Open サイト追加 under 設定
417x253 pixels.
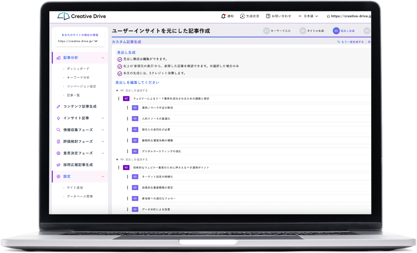(x=75, y=188)
